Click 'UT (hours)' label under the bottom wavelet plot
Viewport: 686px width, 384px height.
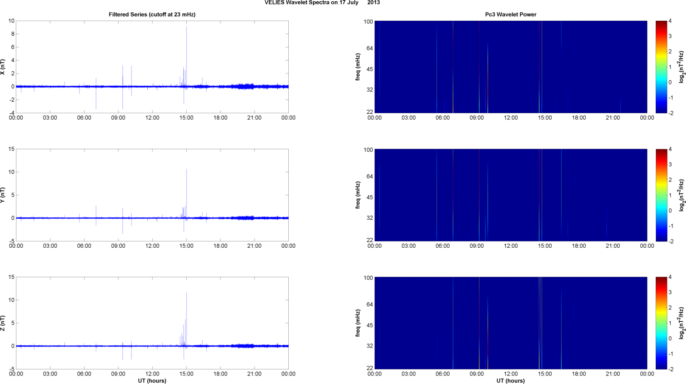511,381
